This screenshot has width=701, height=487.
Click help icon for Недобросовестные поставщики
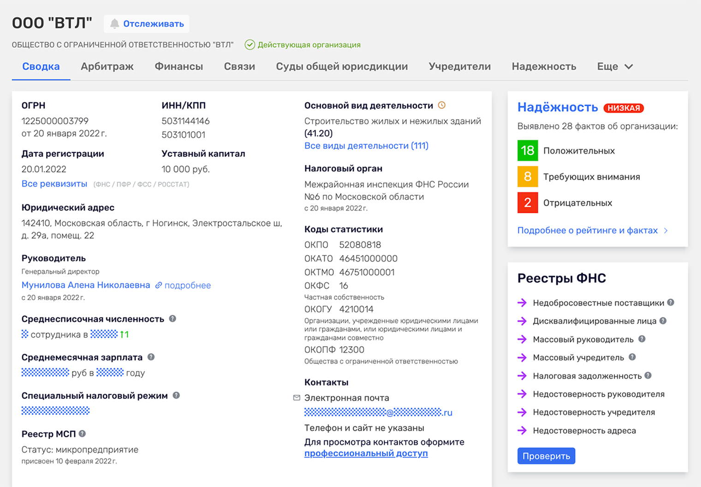point(671,302)
